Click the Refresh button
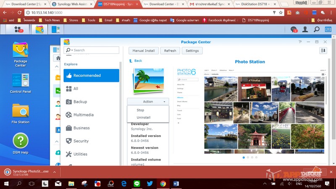 click(x=170, y=51)
